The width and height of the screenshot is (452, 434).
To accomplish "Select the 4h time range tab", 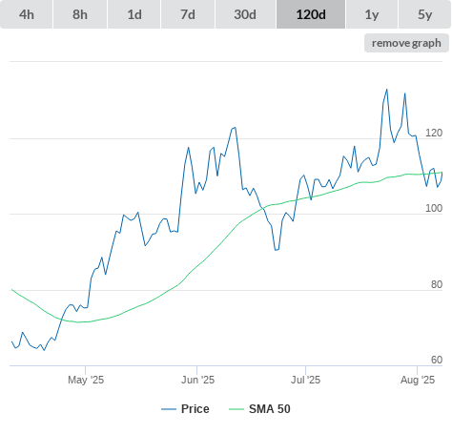I will pos(27,14).
